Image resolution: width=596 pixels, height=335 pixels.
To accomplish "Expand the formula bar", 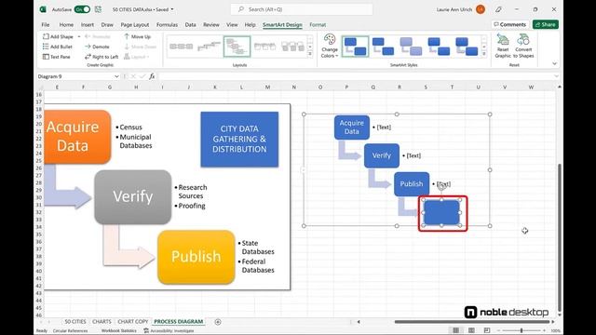I will click(556, 76).
